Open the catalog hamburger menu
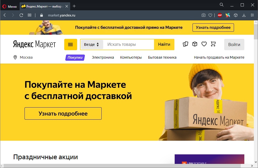This screenshot has width=258, height=168. (71, 45)
